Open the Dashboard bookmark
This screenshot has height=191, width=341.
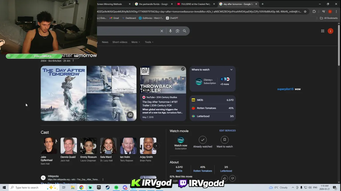tap(129, 18)
